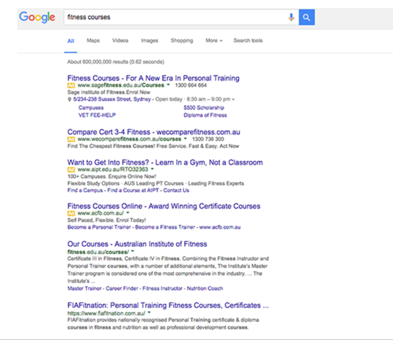Viewport: 393px width, 340px height.
Task: Open Our Courses - Australian Institute of Fitness
Action: pyautogui.click(x=137, y=244)
